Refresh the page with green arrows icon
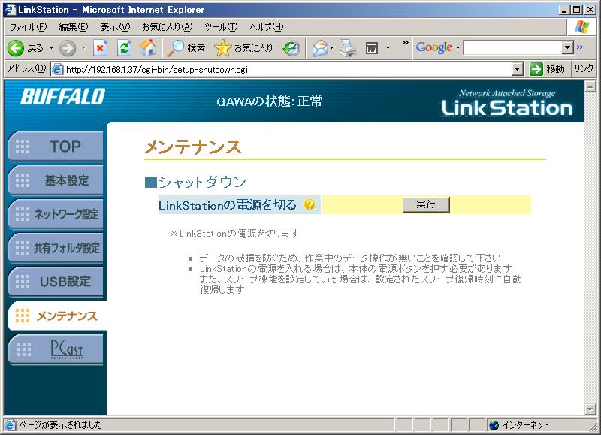 click(x=124, y=48)
